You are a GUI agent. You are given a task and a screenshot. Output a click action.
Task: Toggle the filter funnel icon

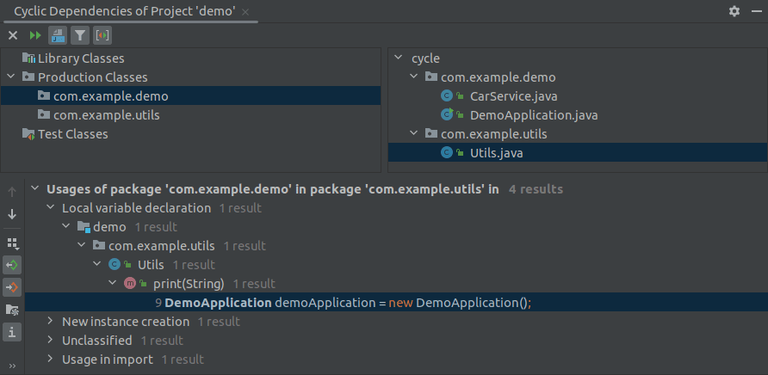(x=80, y=35)
